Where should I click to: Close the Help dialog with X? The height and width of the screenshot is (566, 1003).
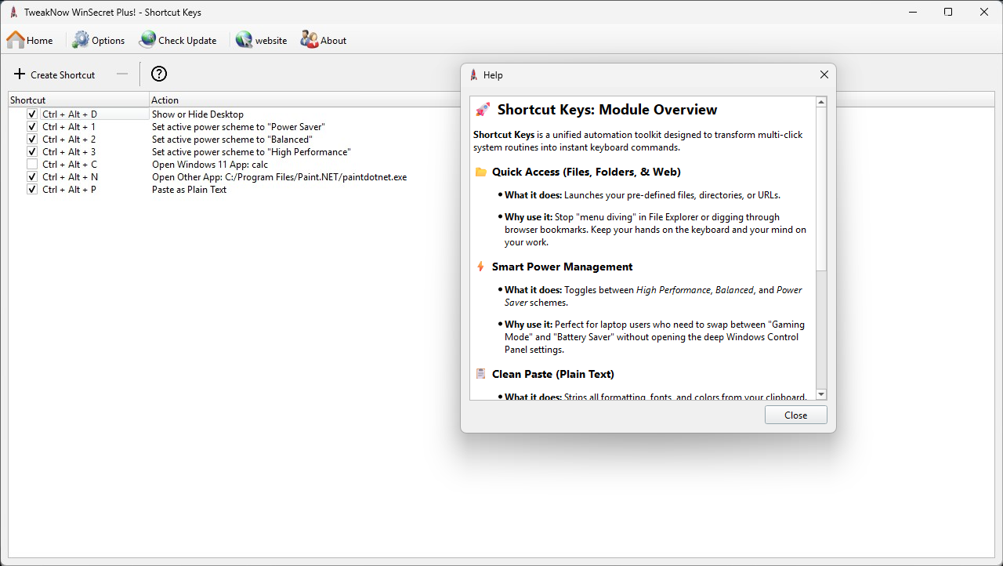point(824,75)
